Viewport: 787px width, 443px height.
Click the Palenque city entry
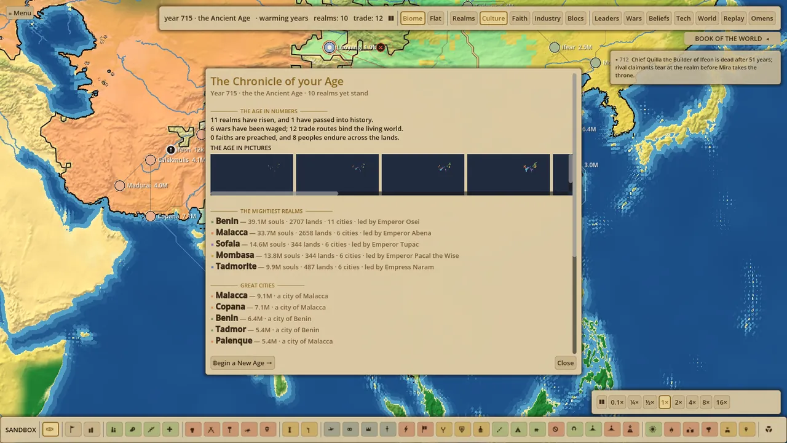coord(272,341)
